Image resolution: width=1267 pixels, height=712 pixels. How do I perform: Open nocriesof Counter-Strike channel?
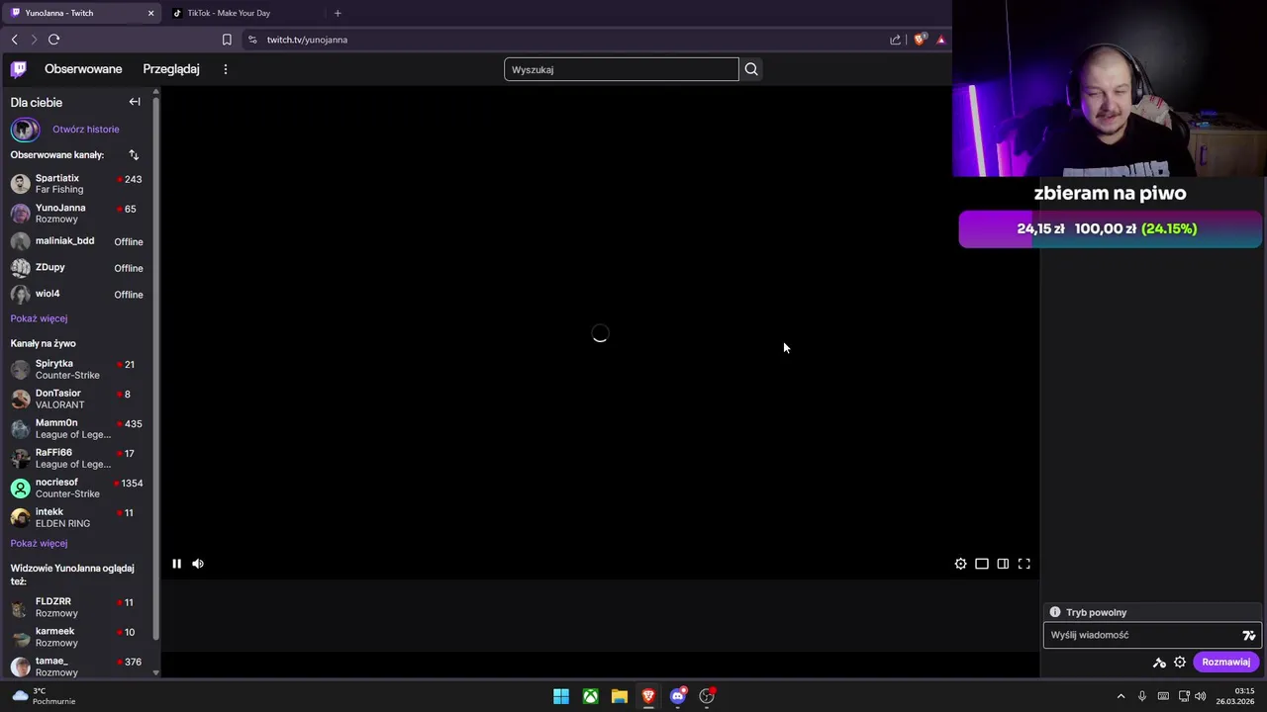tap(77, 488)
